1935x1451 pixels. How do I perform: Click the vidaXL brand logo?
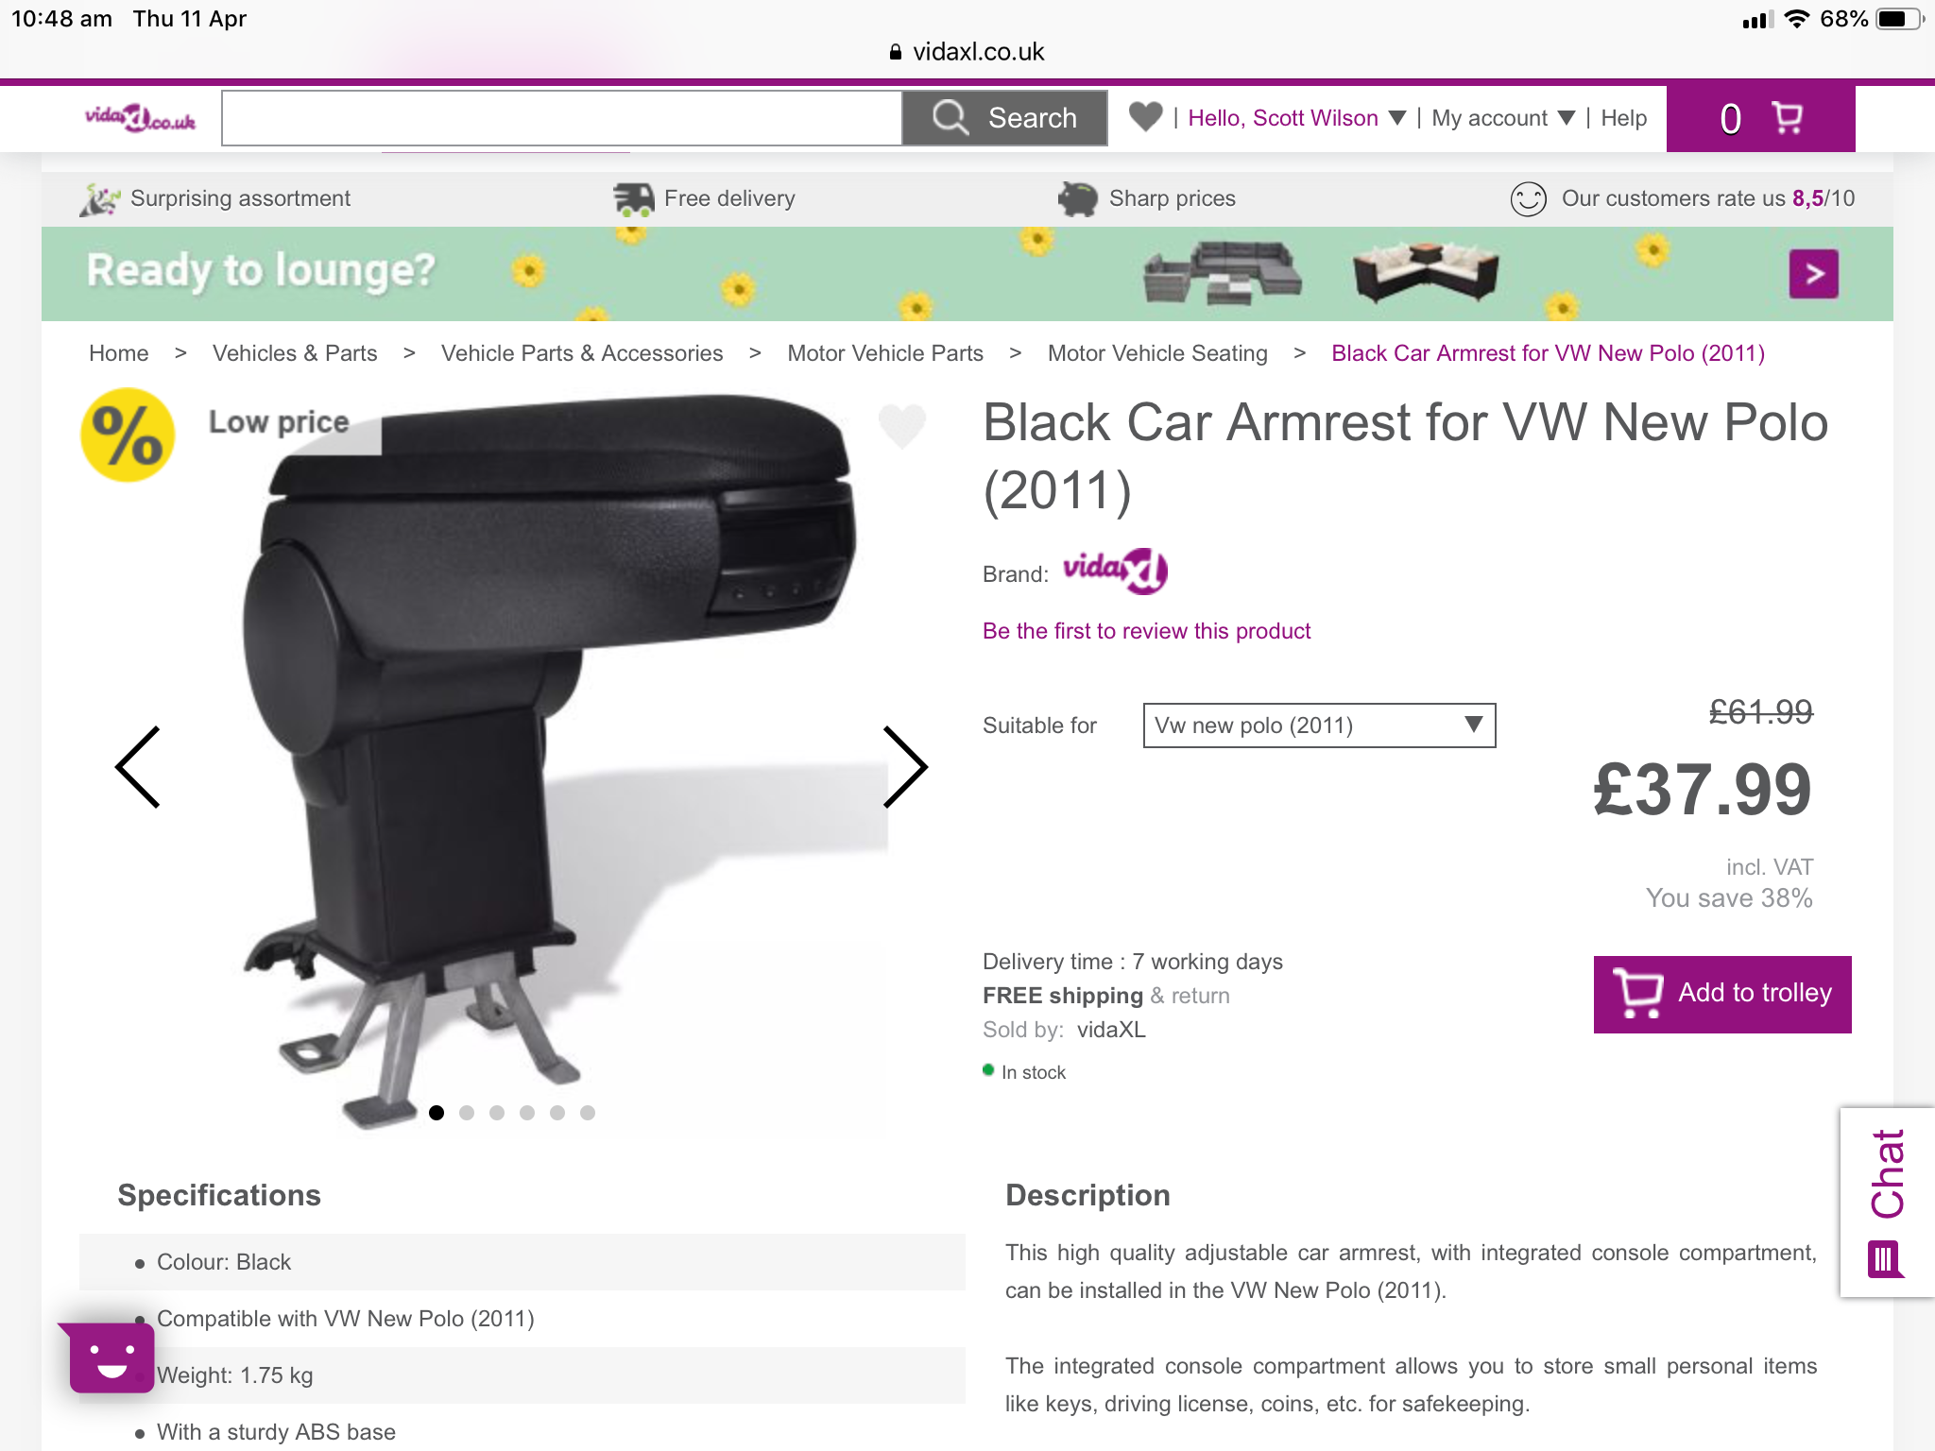tap(1115, 571)
